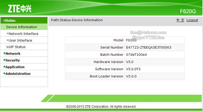Click the Logout link
This screenshot has width=203, height=111.
(x=192, y=20)
